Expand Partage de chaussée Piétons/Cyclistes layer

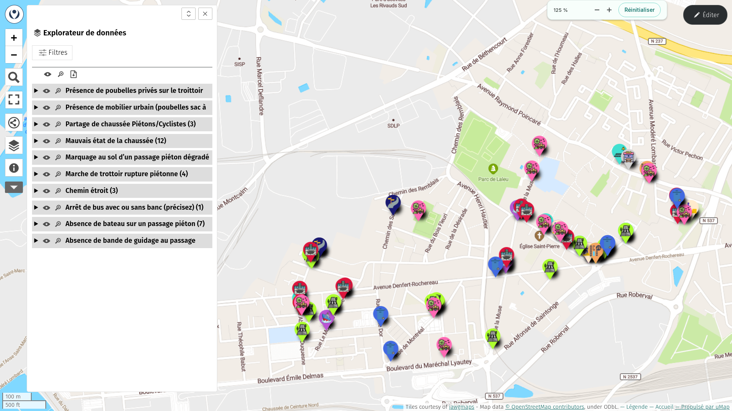click(x=36, y=124)
